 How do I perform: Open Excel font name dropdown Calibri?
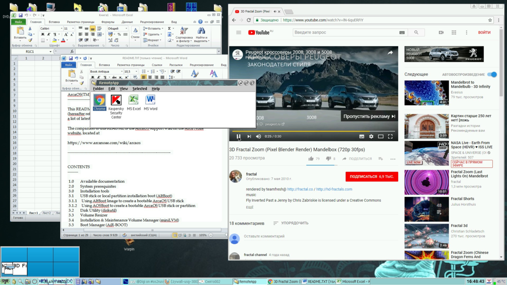pyautogui.click(x=61, y=29)
